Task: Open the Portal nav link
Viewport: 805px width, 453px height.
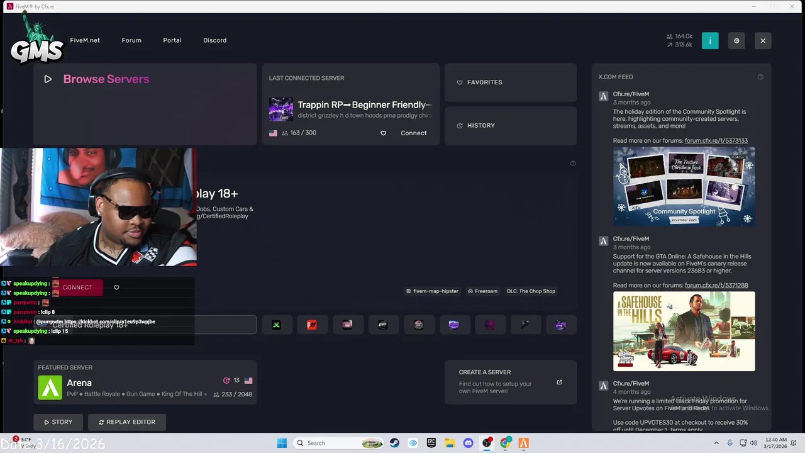Action: point(172,40)
